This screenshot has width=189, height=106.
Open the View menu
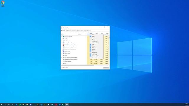pyautogui.click(x=69, y=29)
